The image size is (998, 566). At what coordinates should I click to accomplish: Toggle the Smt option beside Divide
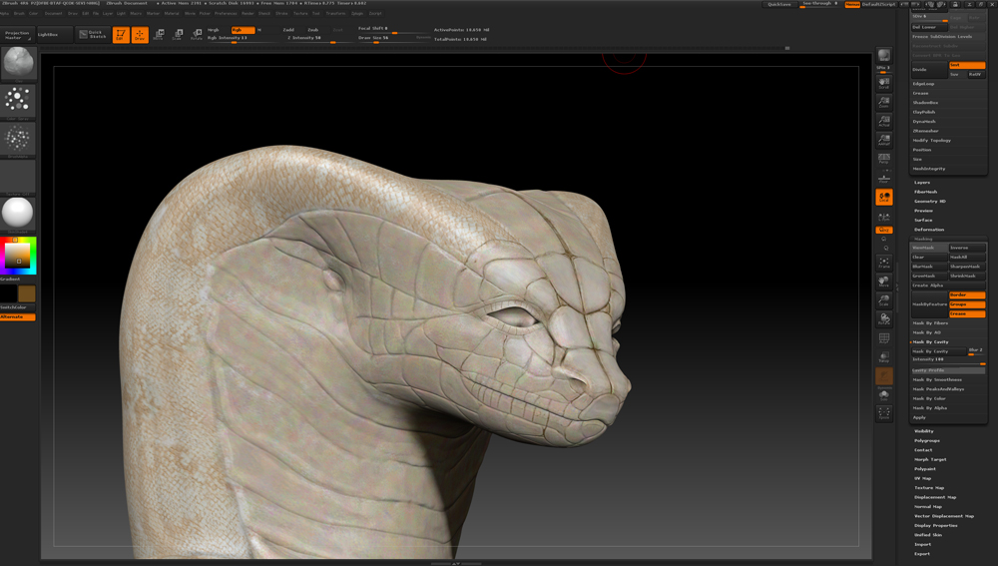click(967, 65)
